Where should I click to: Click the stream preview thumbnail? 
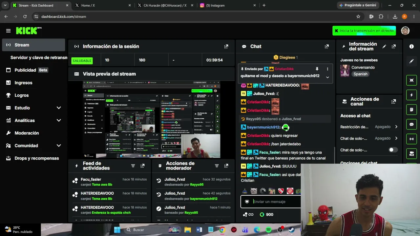tap(151, 119)
